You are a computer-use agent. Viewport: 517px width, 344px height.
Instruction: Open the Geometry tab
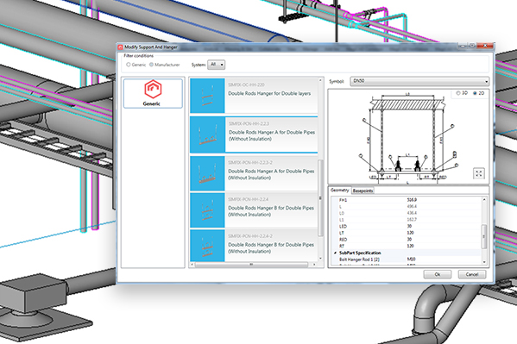339,191
